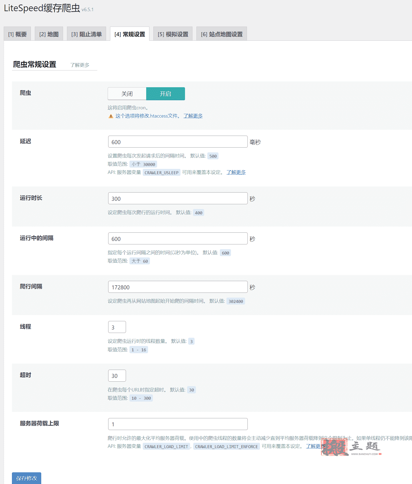
Task: Focus the 延迟 input field showing 600
Action: pyautogui.click(x=178, y=142)
